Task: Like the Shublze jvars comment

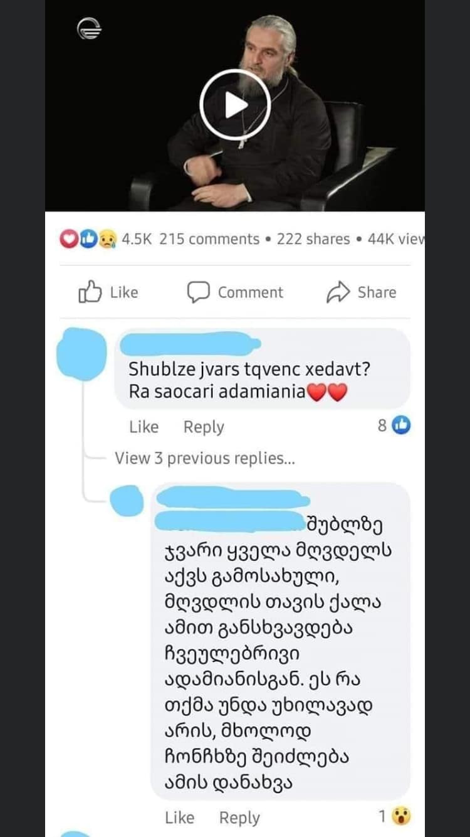Action: tap(144, 427)
